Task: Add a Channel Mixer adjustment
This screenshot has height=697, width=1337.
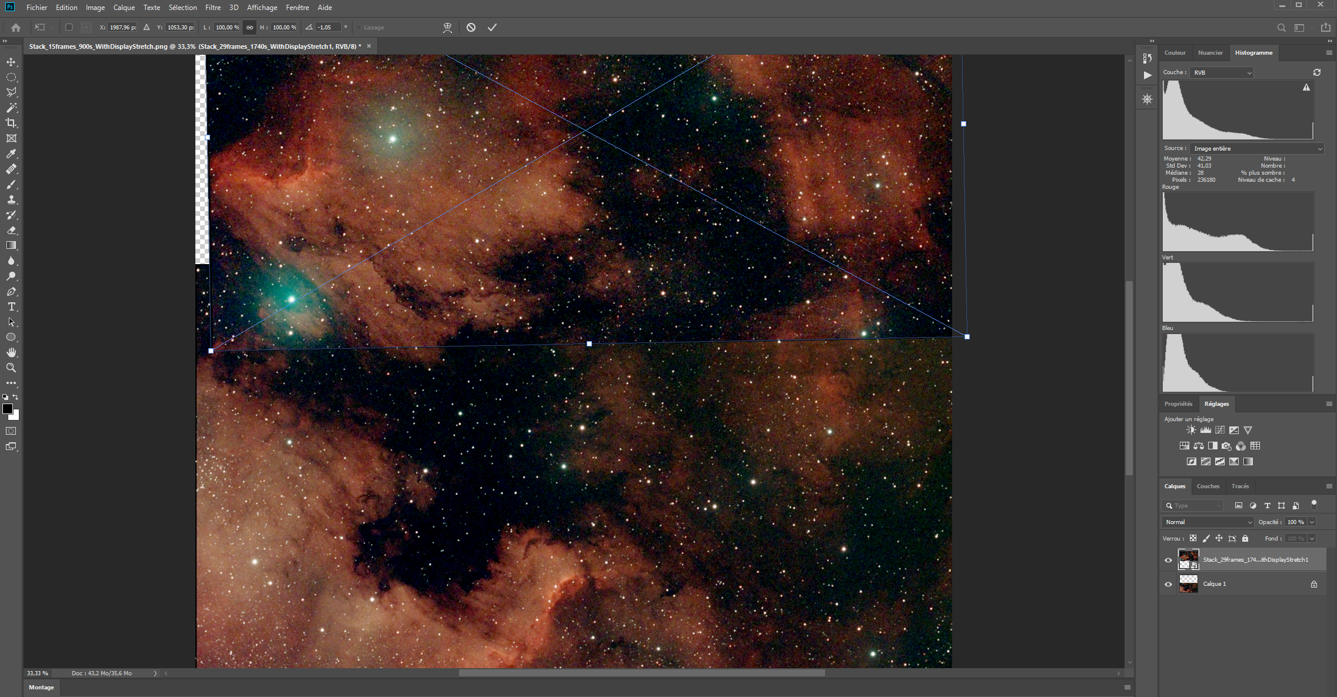Action: 1240,446
